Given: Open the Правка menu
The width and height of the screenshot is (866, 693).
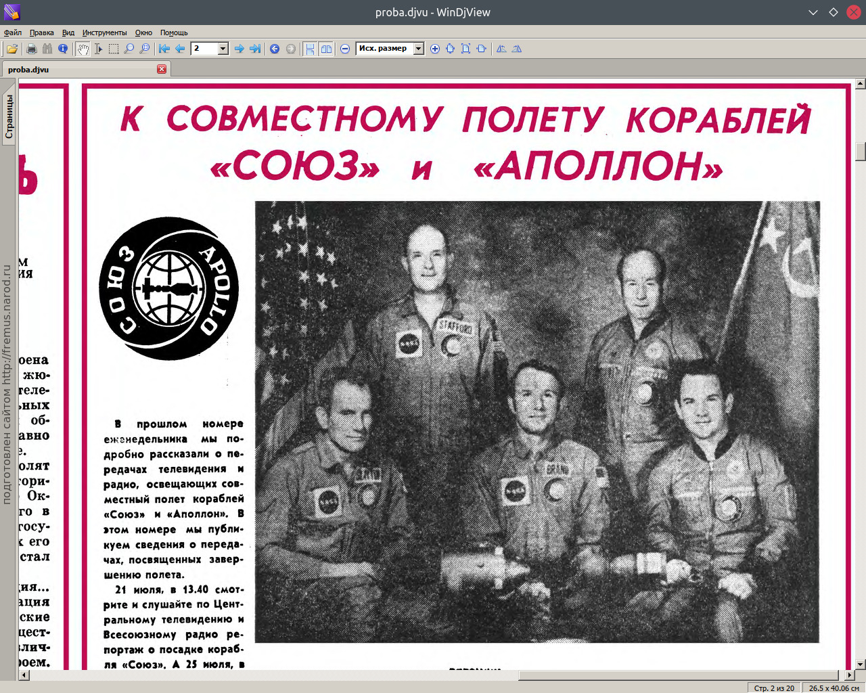Looking at the screenshot, I should click(42, 32).
